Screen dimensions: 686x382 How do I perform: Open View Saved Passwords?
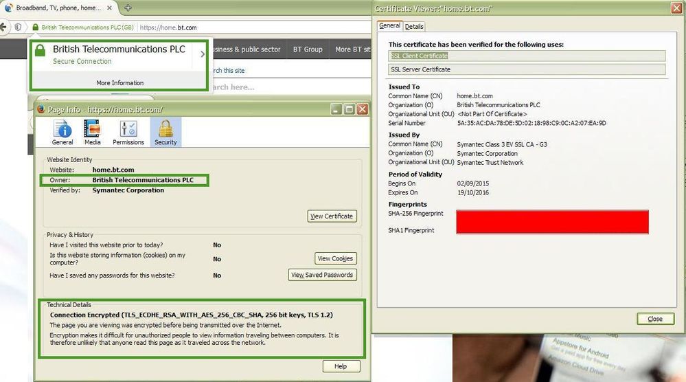(x=323, y=275)
